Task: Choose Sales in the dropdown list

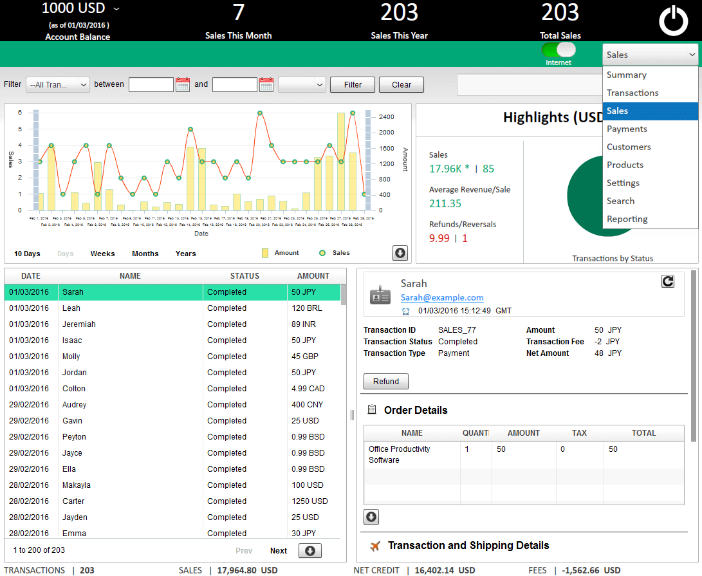Action: click(x=650, y=111)
